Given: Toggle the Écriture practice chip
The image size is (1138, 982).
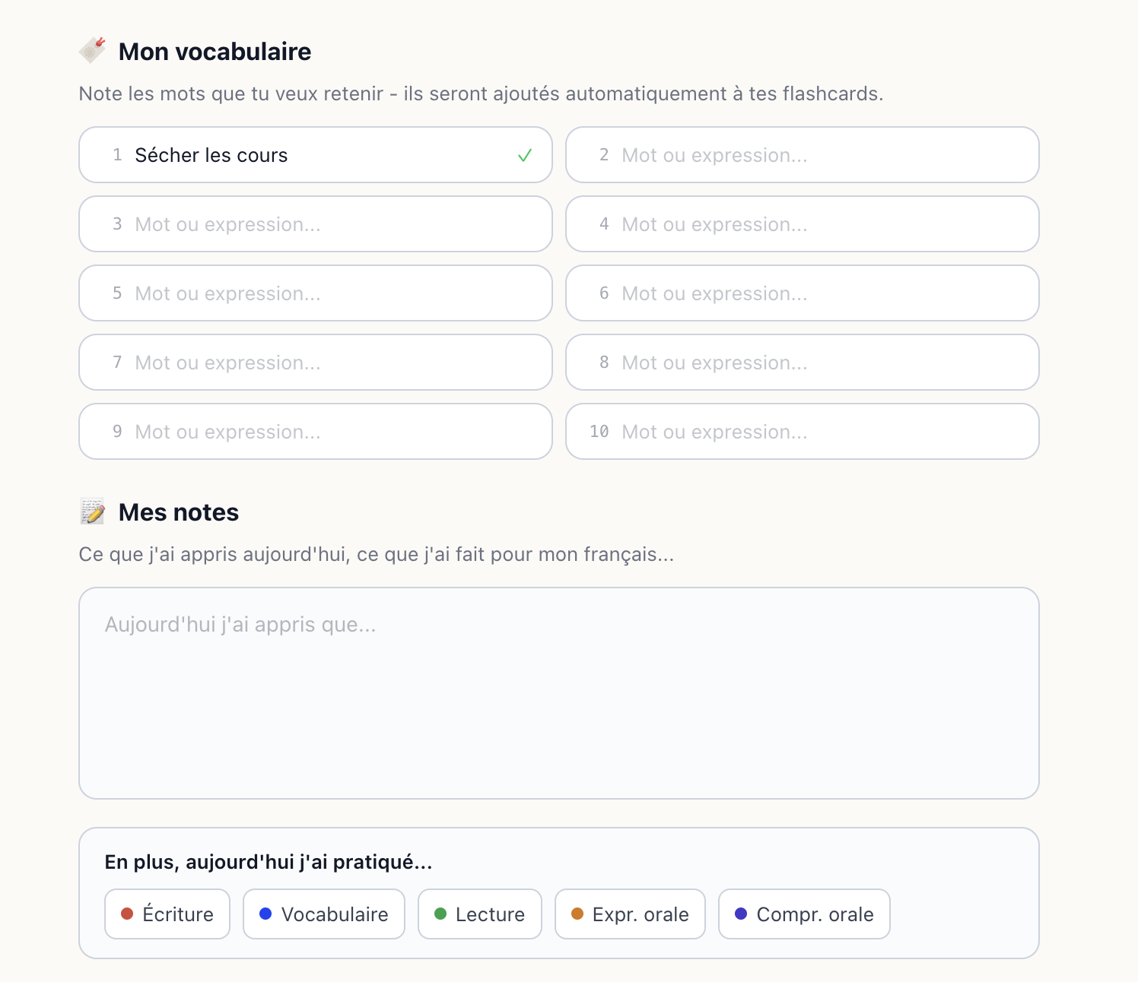Looking at the screenshot, I should coord(167,914).
